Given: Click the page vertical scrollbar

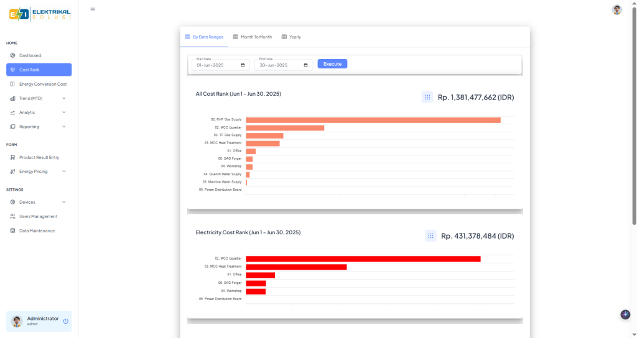Looking at the screenshot, I should (x=633, y=124).
